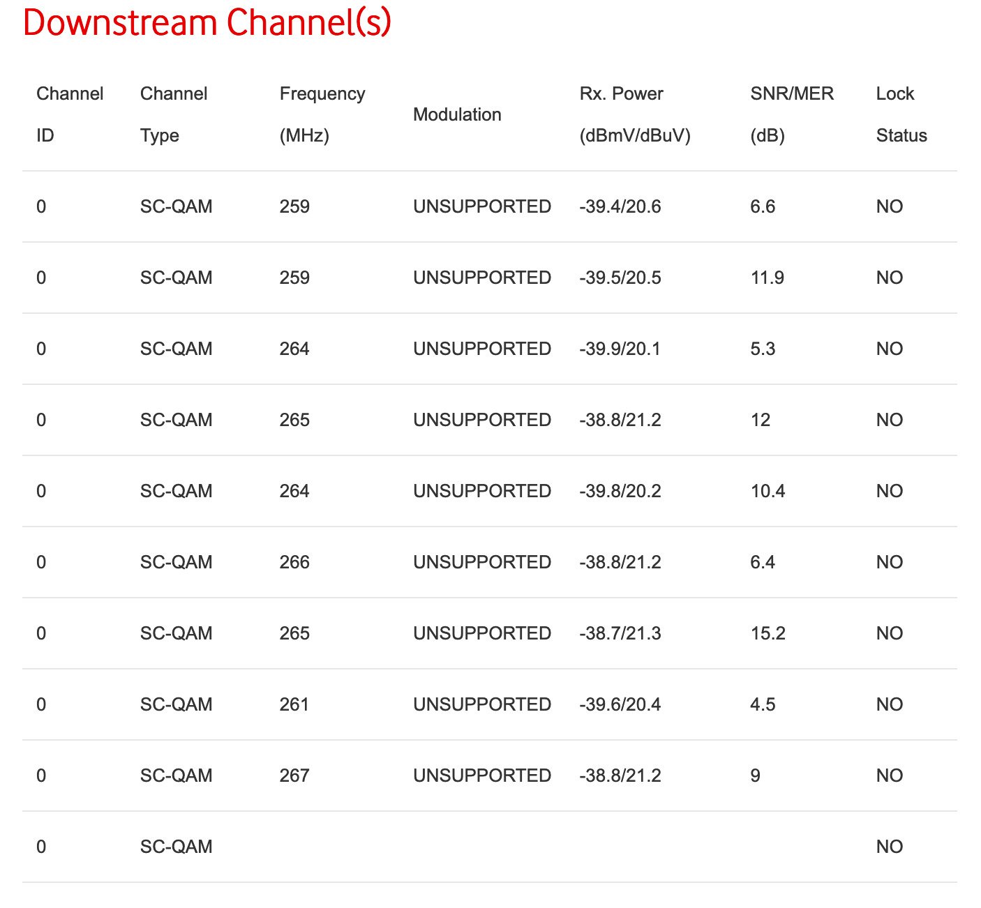The image size is (981, 908).
Task: Select the frequency value 266
Action: click(294, 562)
